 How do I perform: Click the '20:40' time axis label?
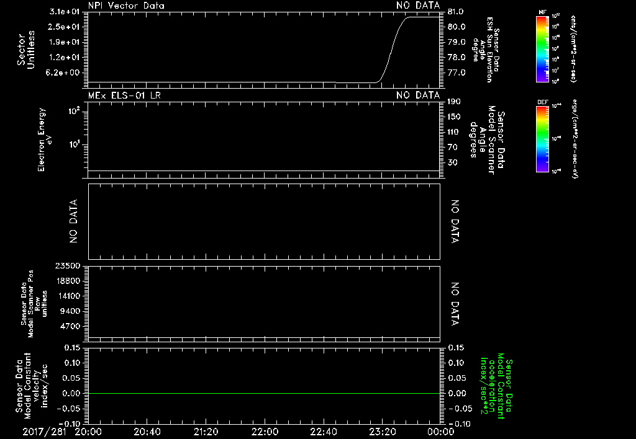pyautogui.click(x=147, y=432)
